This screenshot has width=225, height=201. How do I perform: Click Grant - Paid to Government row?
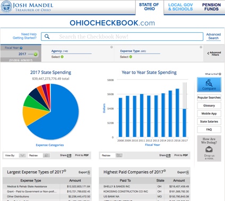[x=47, y=191]
